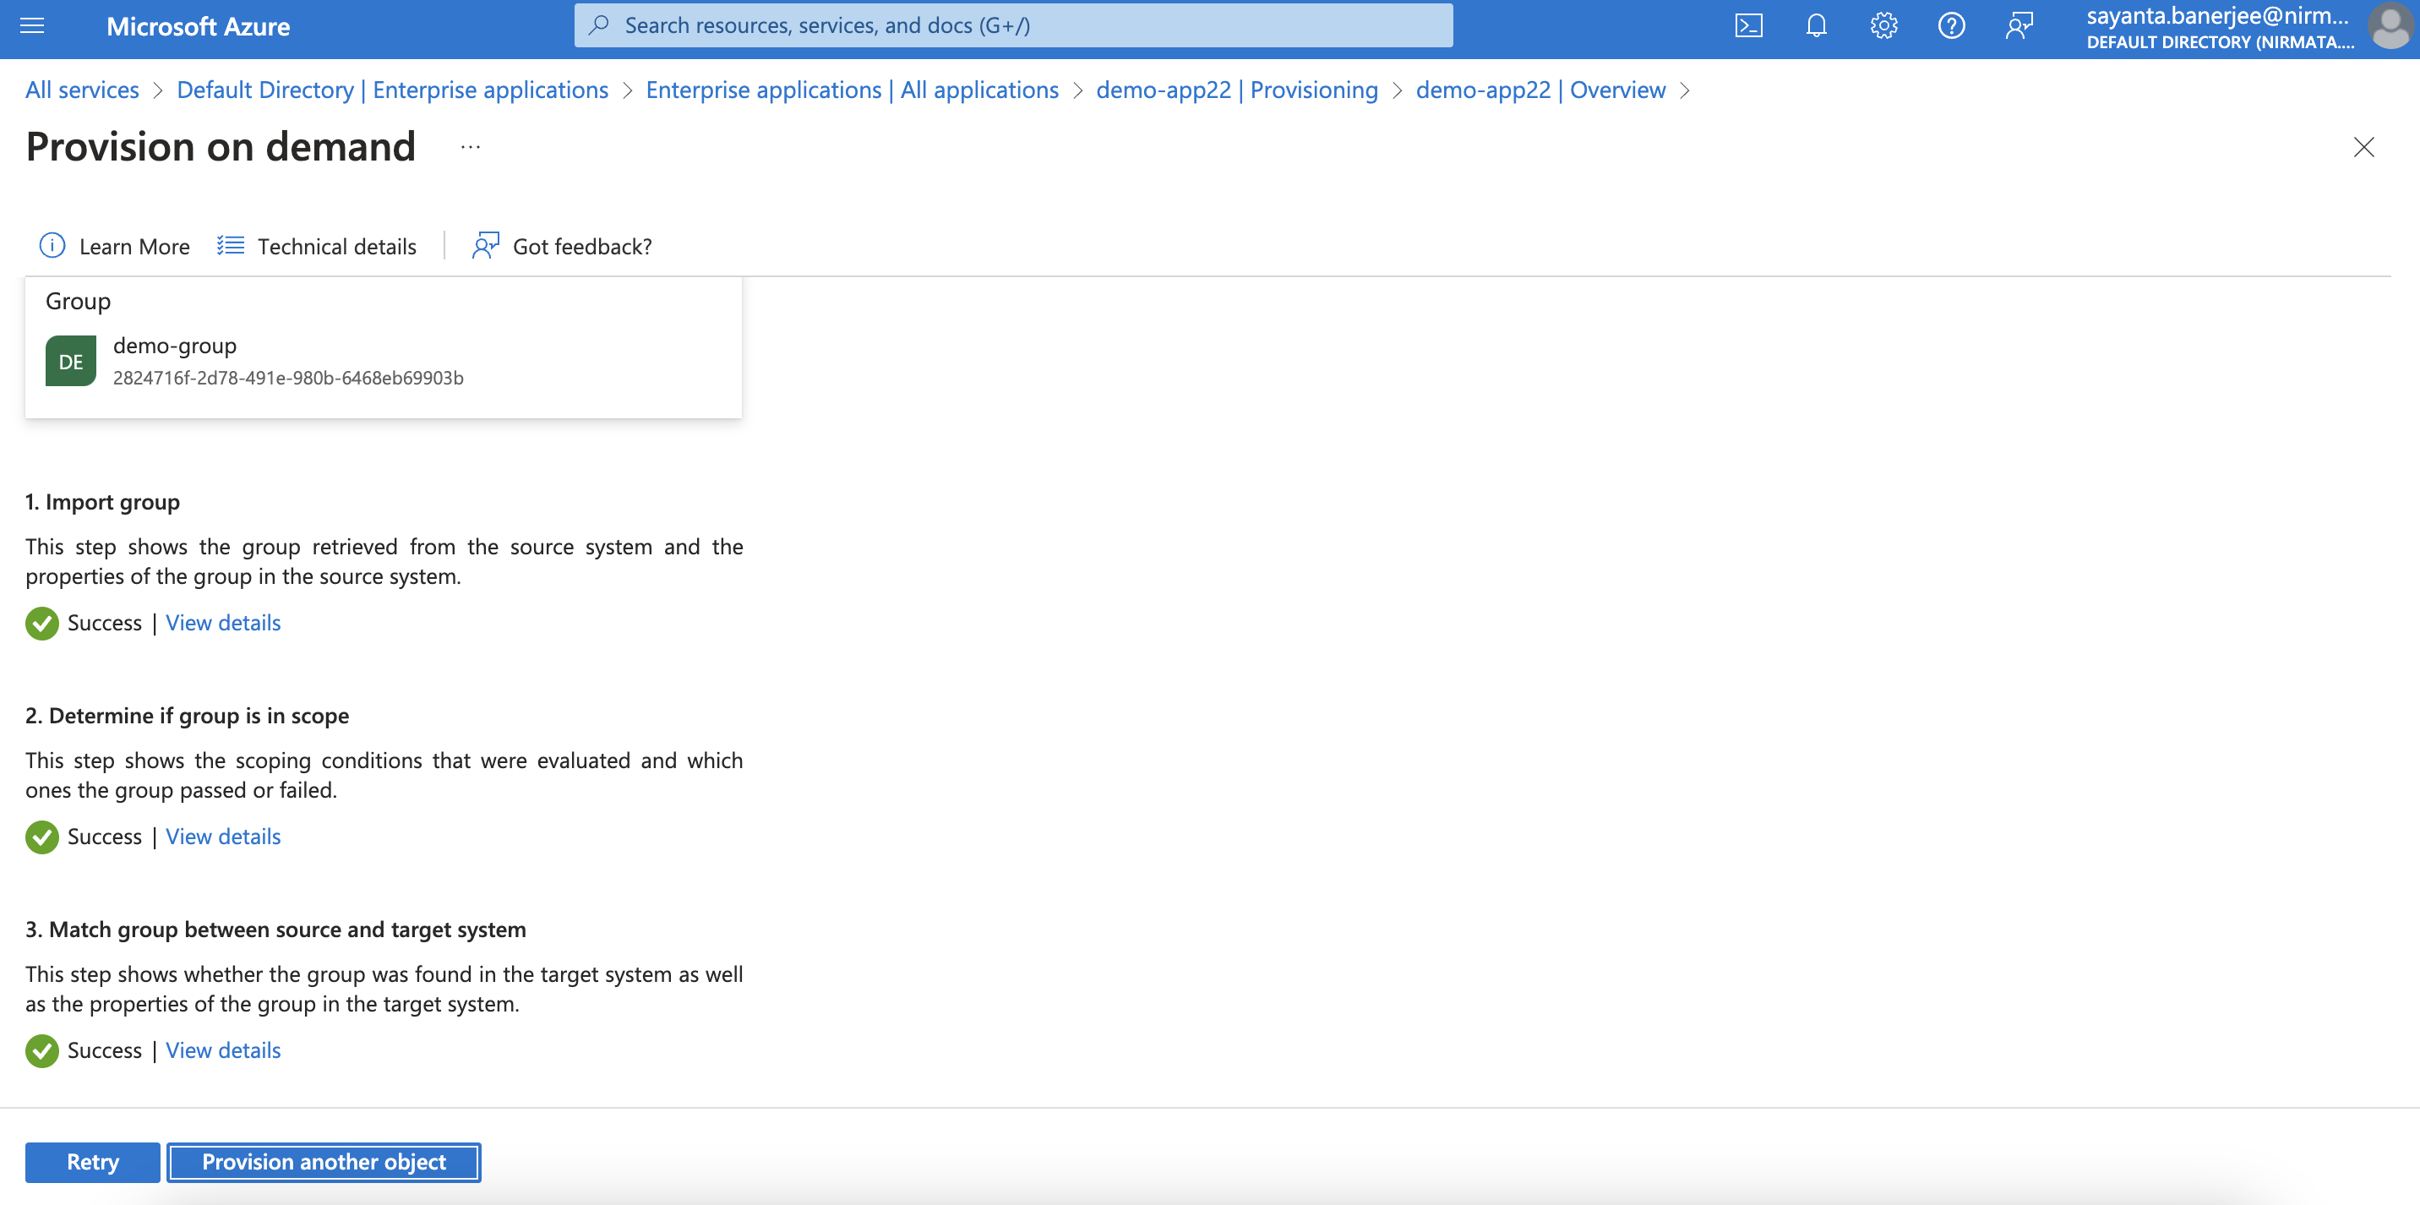Viewport: 2420px width, 1205px height.
Task: Click the Provision on demand title
Action: [x=221, y=146]
